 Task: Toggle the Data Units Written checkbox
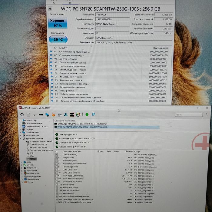pos(57,173)
